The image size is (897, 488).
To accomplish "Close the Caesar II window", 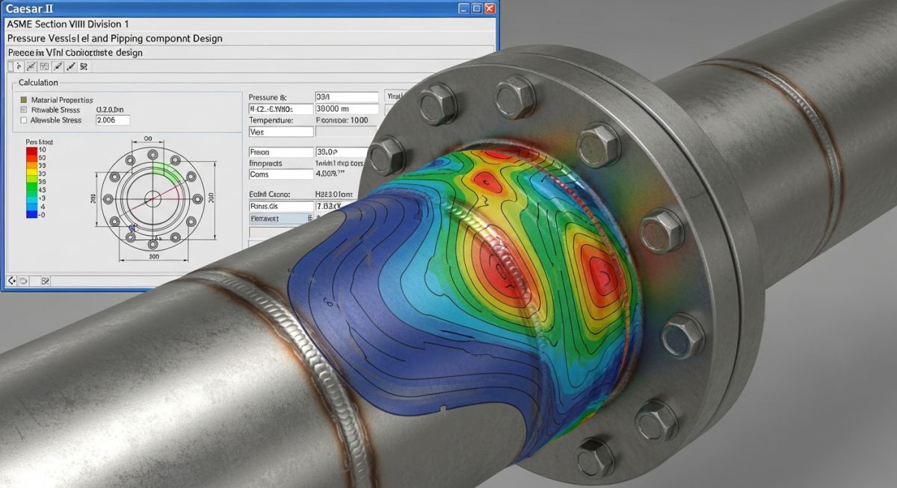I will 490,8.
